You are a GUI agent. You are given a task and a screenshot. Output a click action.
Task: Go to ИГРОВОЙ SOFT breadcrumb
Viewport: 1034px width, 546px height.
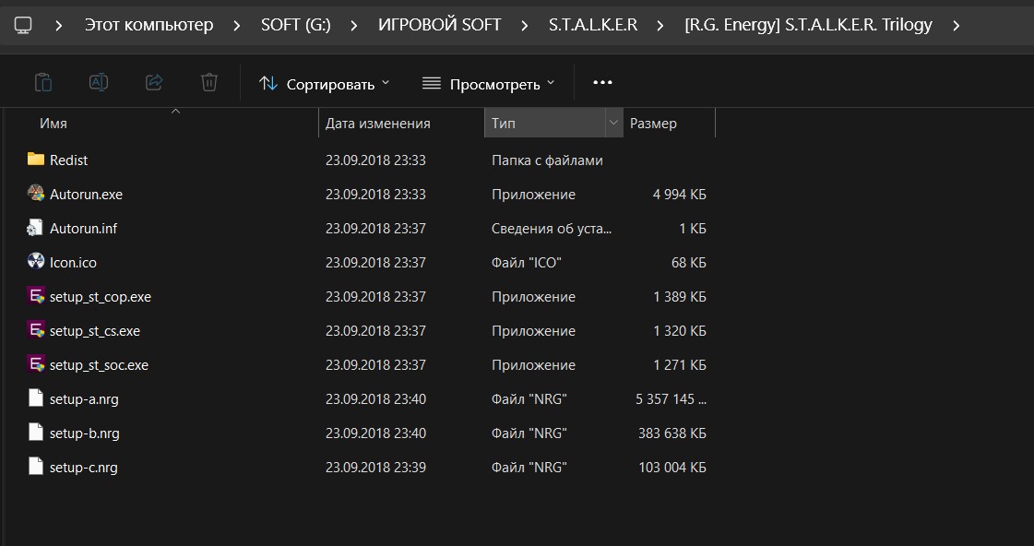(x=439, y=26)
